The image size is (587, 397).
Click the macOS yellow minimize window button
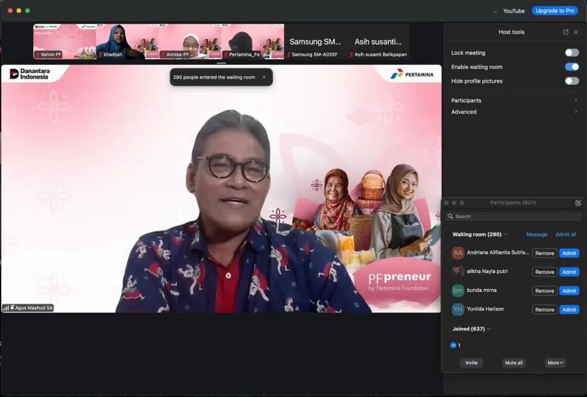(19, 10)
